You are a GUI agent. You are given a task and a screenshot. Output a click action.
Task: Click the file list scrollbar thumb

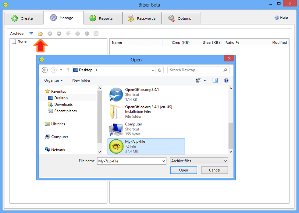pyautogui.click(x=231, y=136)
